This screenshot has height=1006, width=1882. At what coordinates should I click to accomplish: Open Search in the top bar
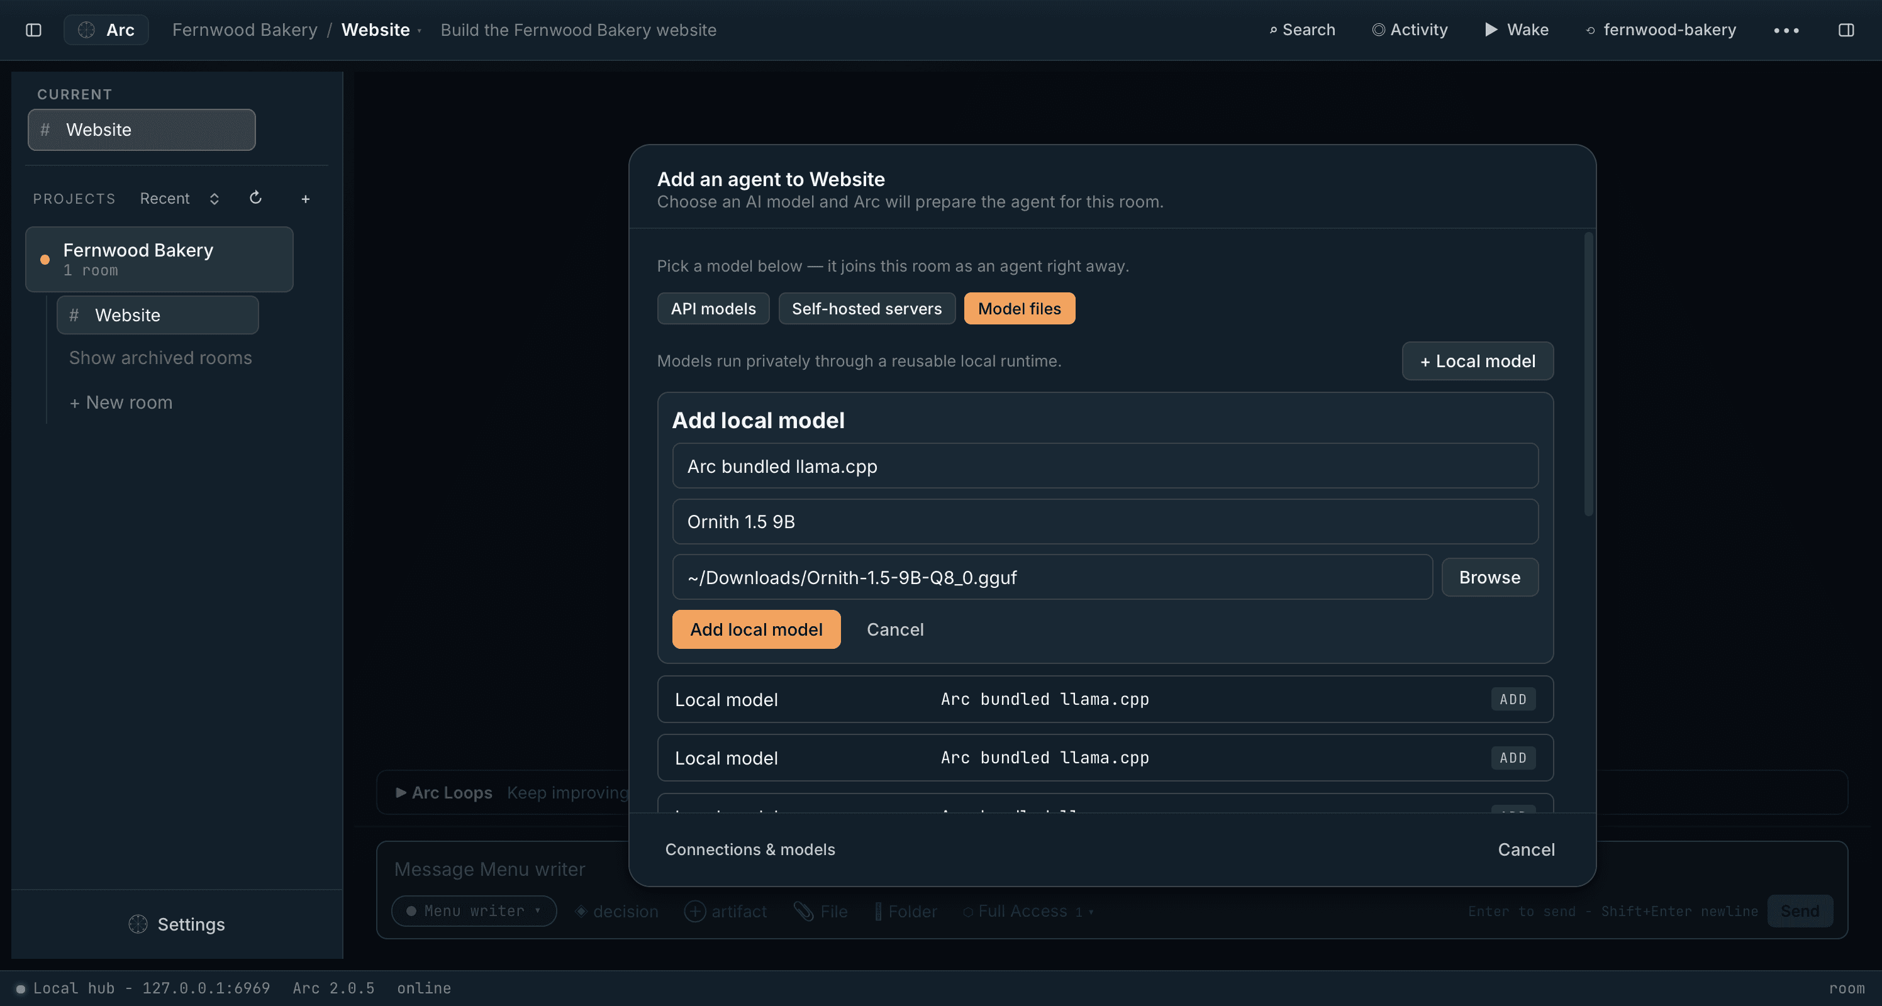coord(1302,30)
